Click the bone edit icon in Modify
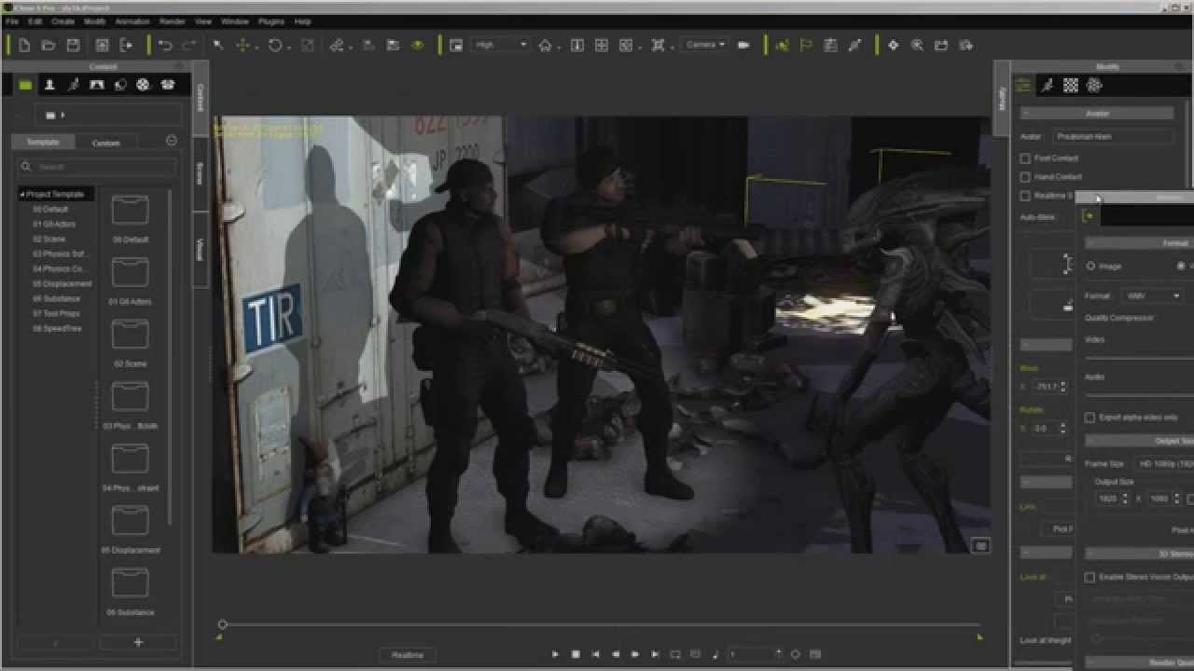This screenshot has width=1194, height=671. pyautogui.click(x=1047, y=85)
